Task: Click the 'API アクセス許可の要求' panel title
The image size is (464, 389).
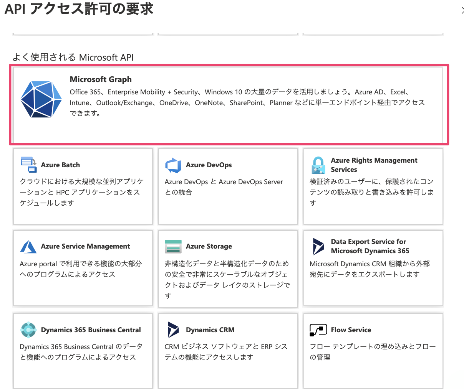Action: click(79, 9)
